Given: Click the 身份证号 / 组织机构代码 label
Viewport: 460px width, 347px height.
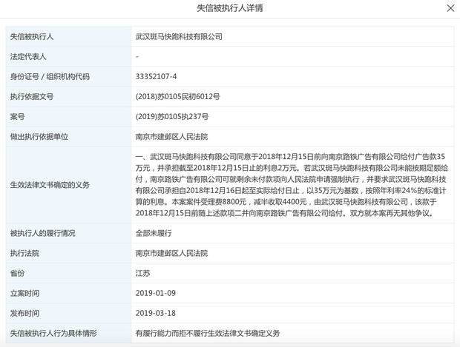Looking at the screenshot, I should tap(50, 77).
